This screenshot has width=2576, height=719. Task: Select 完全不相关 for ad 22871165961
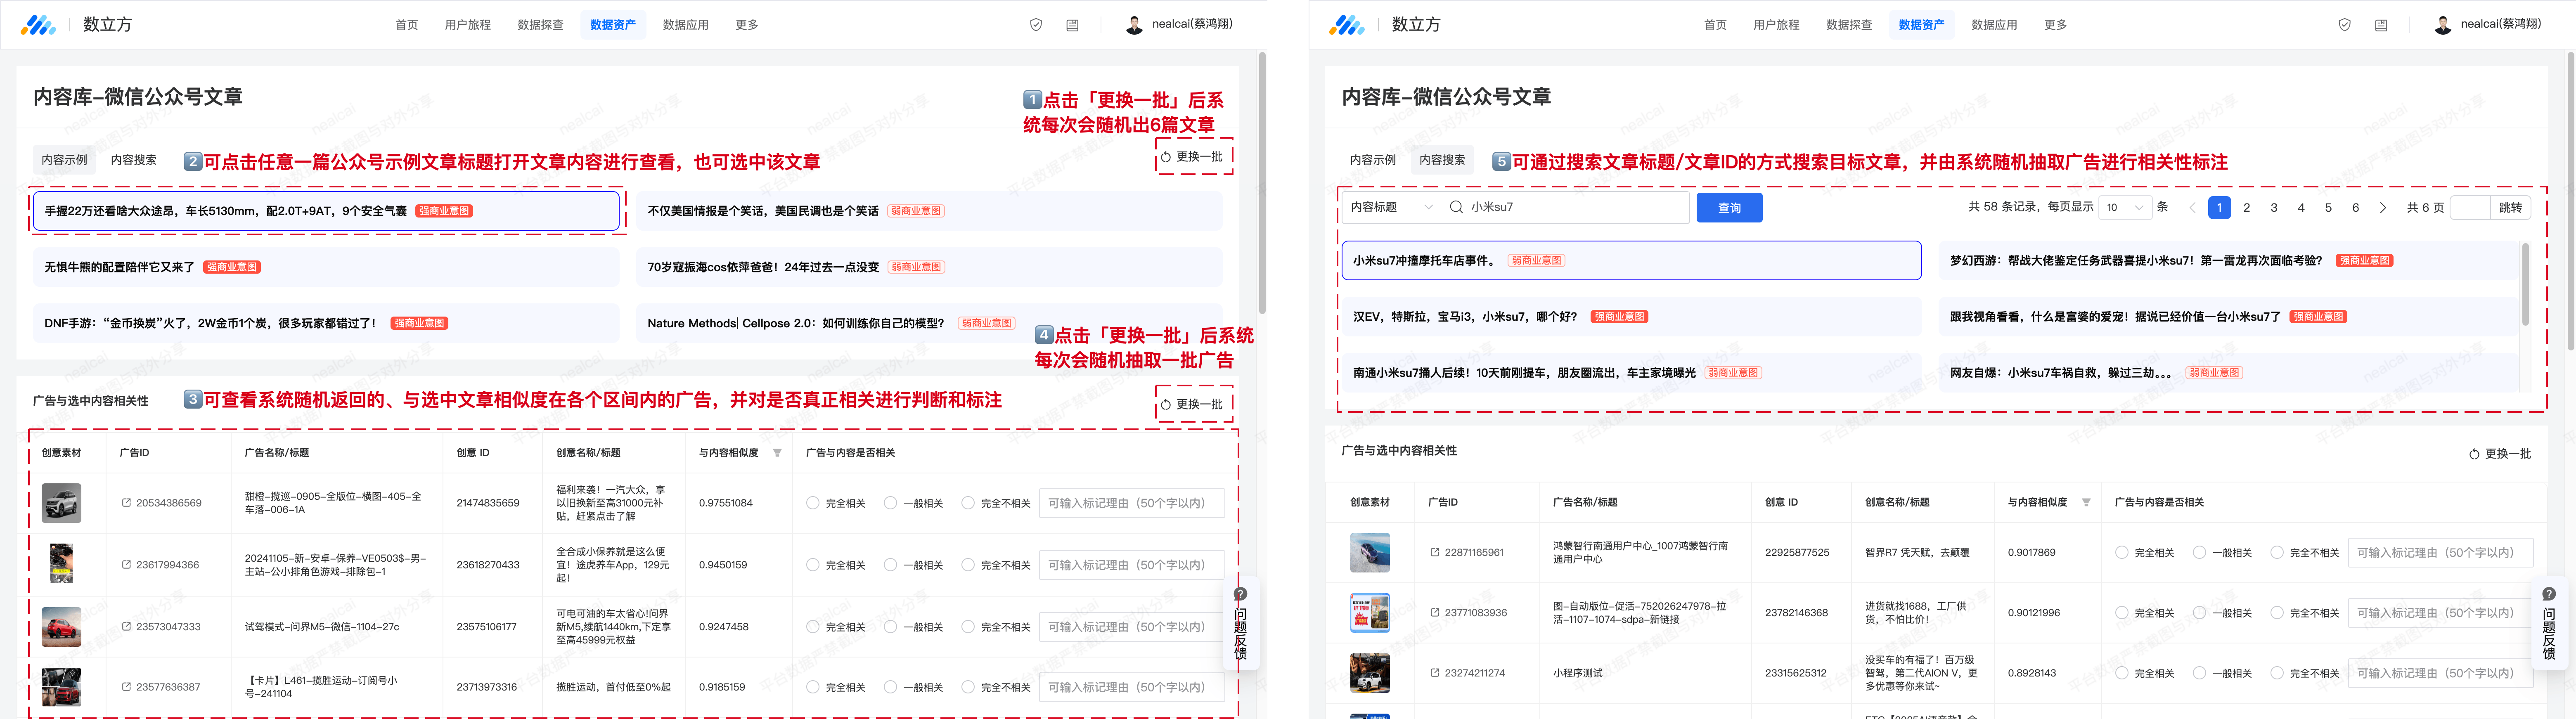[x=2277, y=552]
